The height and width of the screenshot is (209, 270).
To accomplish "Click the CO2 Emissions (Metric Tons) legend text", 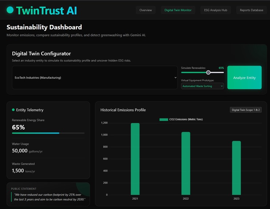I will [186, 119].
